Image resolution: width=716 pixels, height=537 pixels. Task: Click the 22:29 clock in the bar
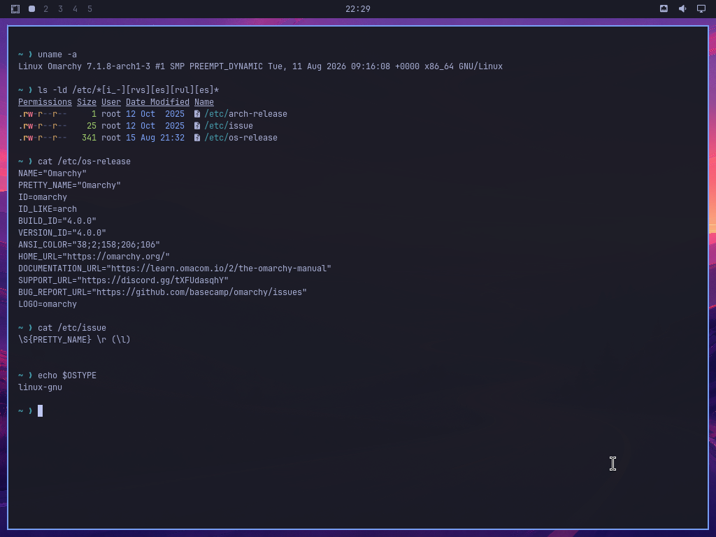coord(357,8)
